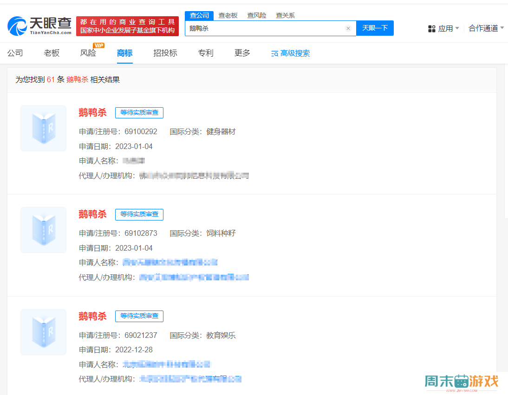Open the VIP 风险 tab
This screenshot has width=508, height=395.
point(88,53)
